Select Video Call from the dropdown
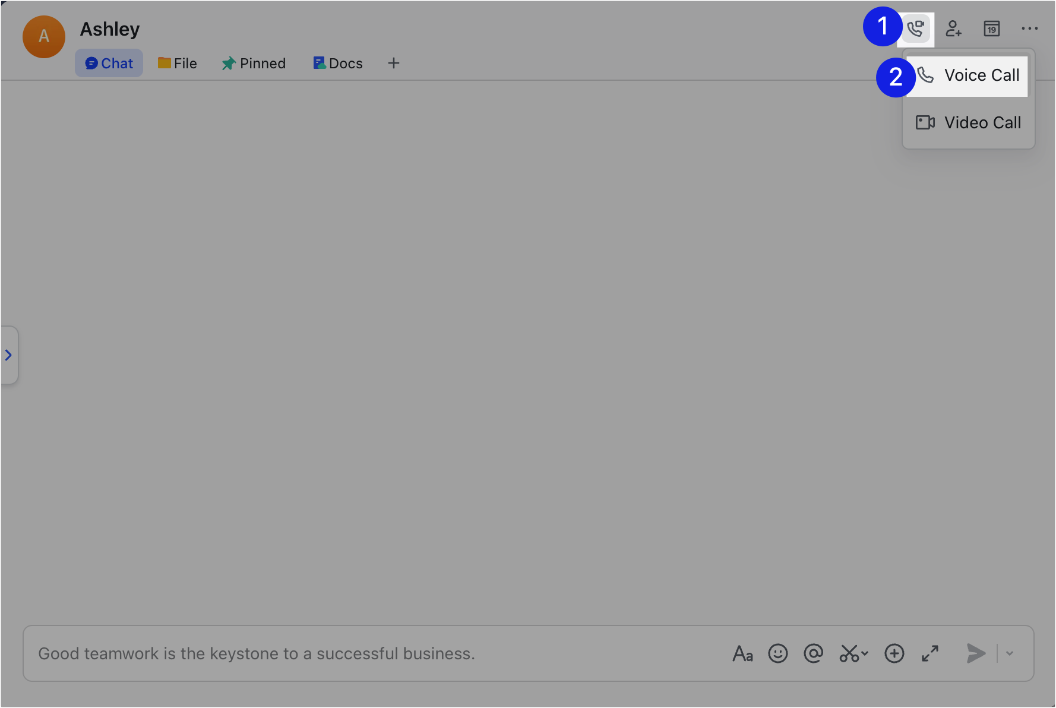The image size is (1056, 708). 968,123
